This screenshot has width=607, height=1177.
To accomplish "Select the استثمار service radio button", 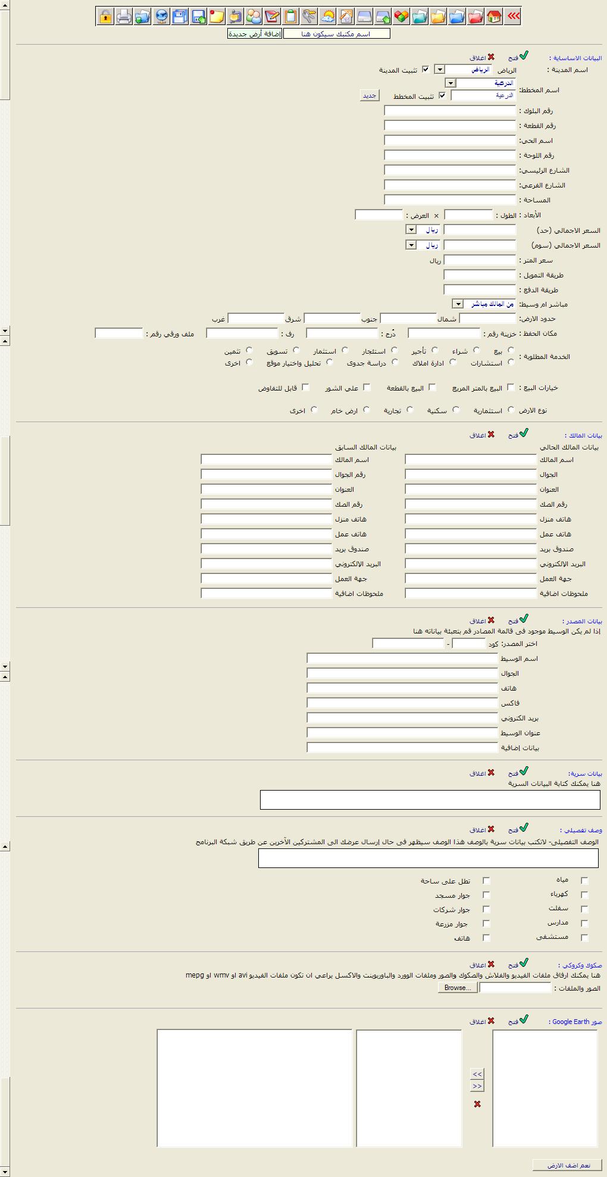I will pos(345,350).
